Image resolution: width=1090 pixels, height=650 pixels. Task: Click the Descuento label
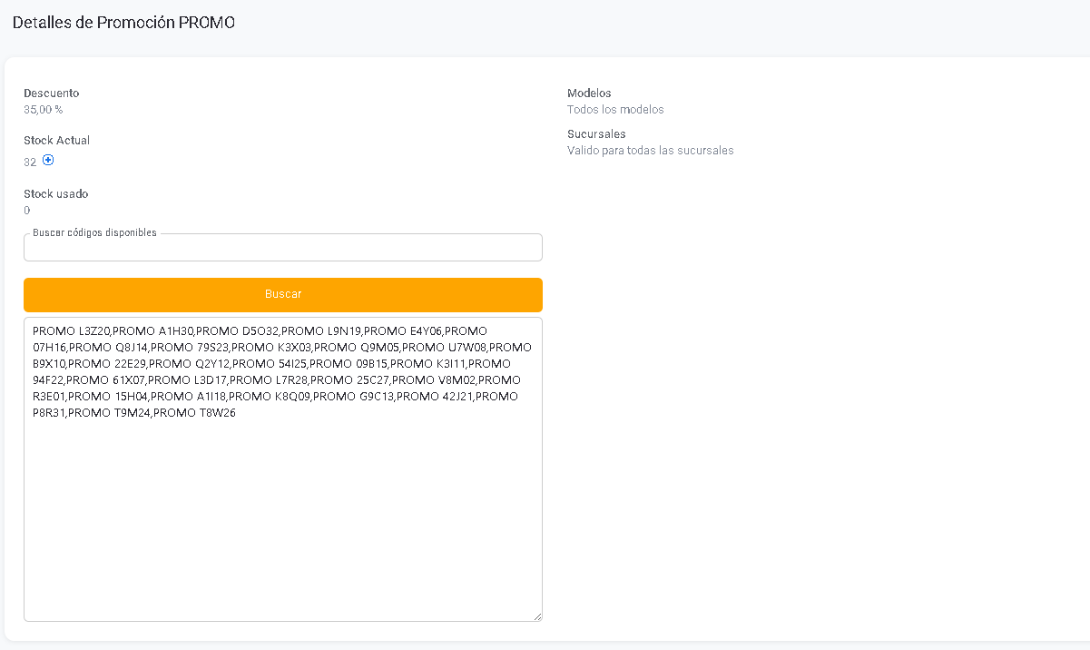tap(51, 93)
